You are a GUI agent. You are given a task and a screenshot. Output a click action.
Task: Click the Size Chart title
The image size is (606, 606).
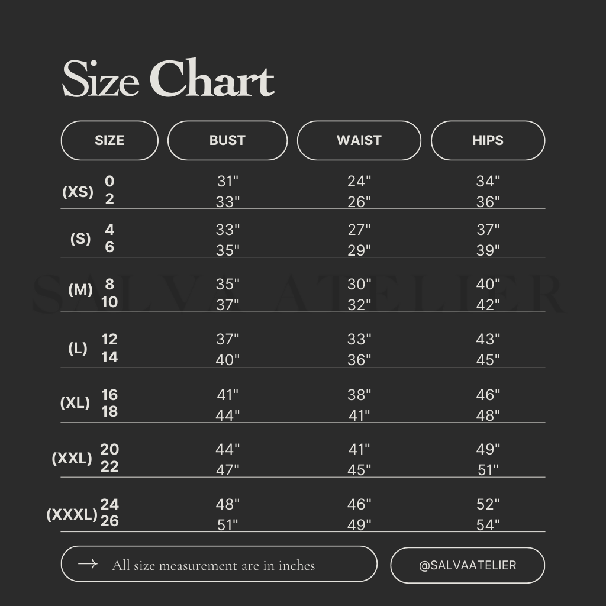pos(168,79)
